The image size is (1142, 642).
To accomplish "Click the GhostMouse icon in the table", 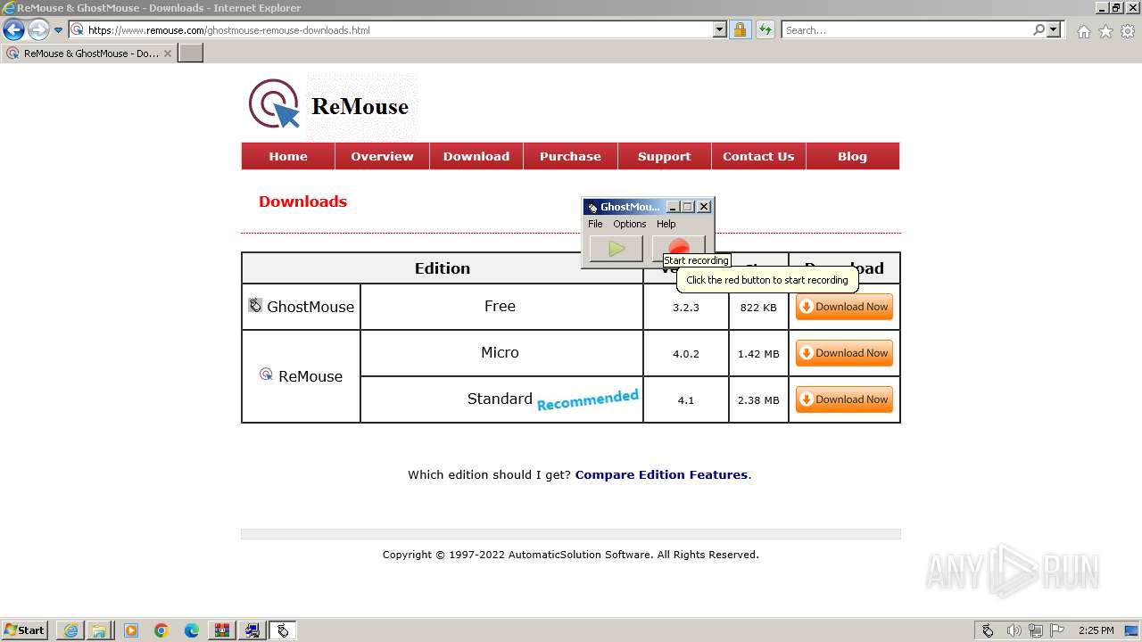I will pos(255,305).
